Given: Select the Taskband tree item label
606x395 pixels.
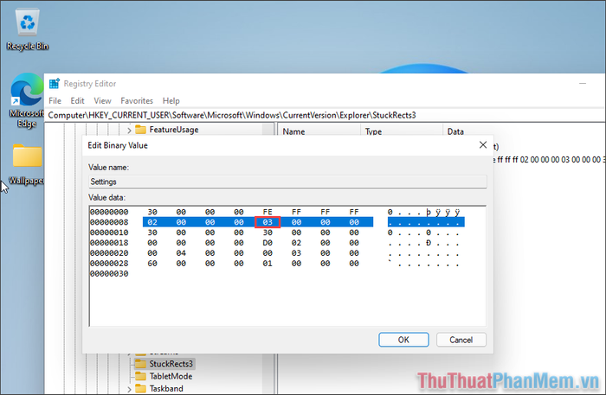Looking at the screenshot, I should (166, 388).
